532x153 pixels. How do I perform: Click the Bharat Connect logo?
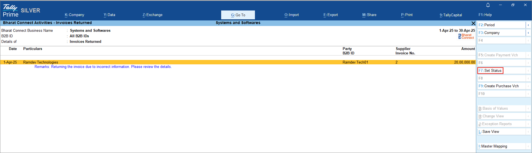466,36
